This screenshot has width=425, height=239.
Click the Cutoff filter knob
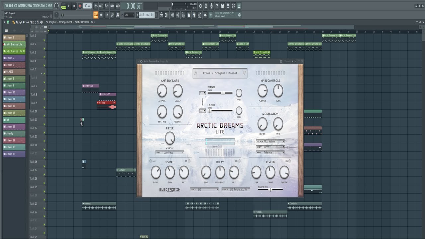tap(170, 138)
